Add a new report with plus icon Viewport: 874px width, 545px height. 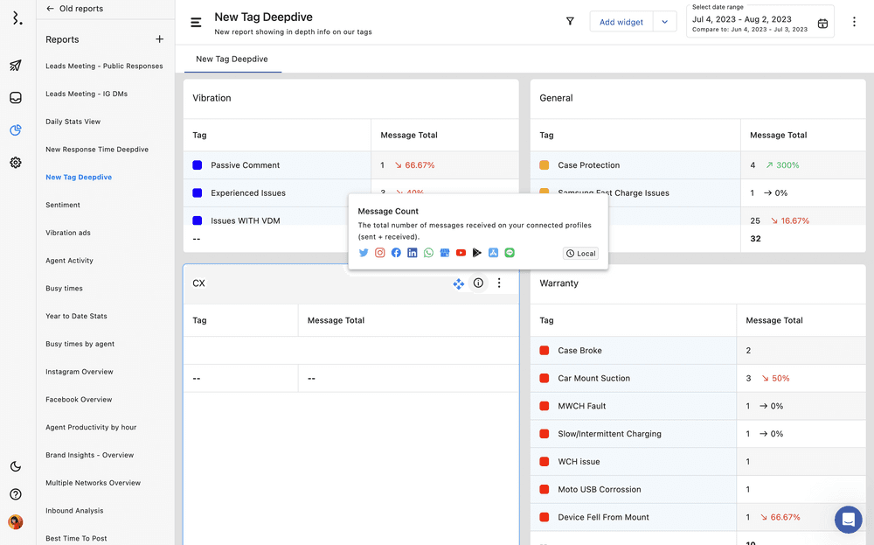[x=159, y=39]
